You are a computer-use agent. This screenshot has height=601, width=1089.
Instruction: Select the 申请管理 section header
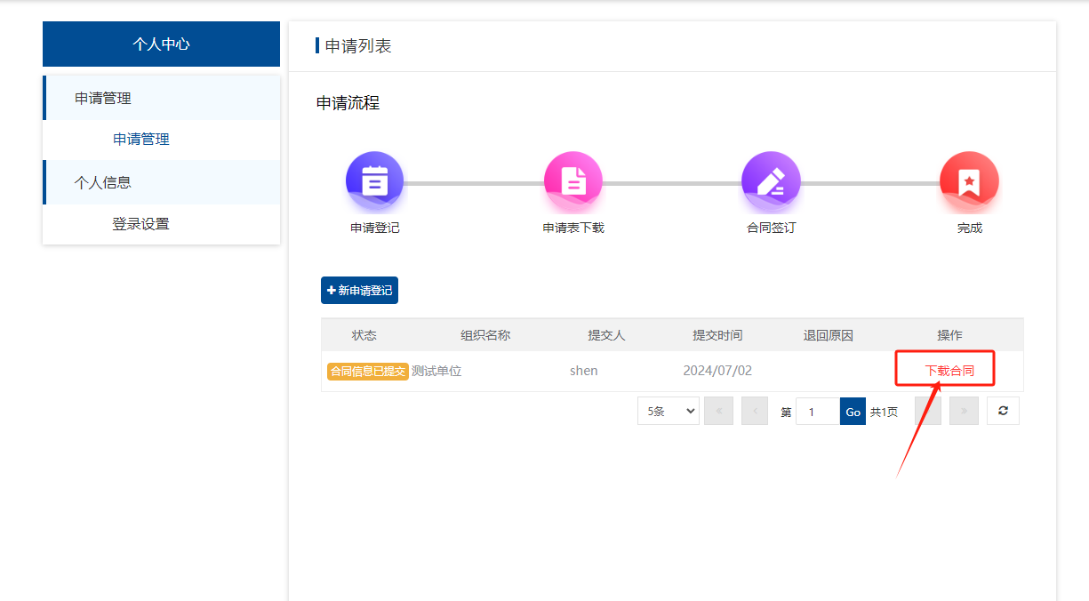(x=161, y=98)
